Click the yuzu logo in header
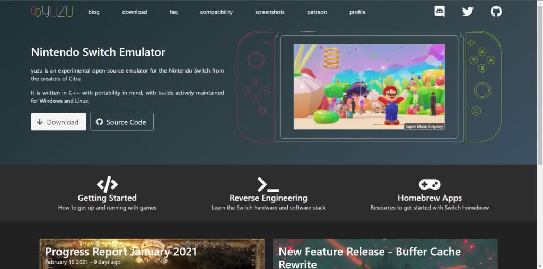 (x=52, y=12)
